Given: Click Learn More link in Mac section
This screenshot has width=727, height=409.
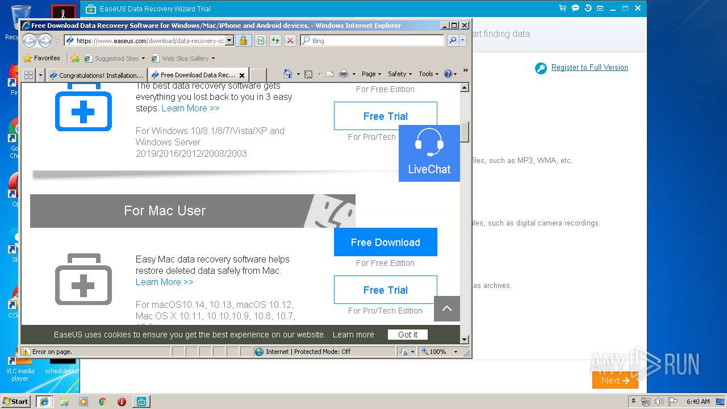Looking at the screenshot, I should pos(165,282).
